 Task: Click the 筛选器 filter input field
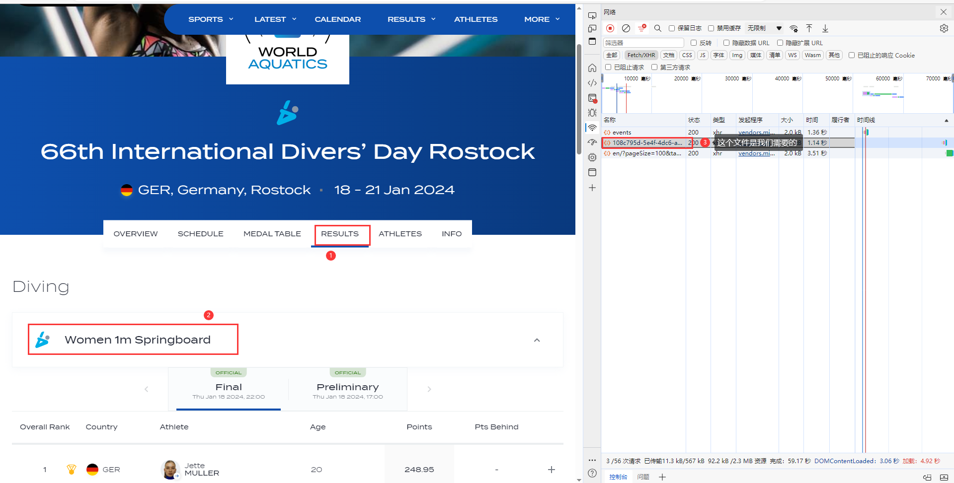[x=643, y=43]
